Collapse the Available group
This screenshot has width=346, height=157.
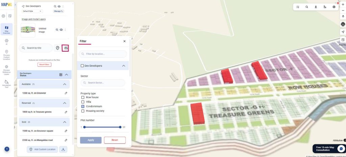pyautogui.click(x=65, y=84)
